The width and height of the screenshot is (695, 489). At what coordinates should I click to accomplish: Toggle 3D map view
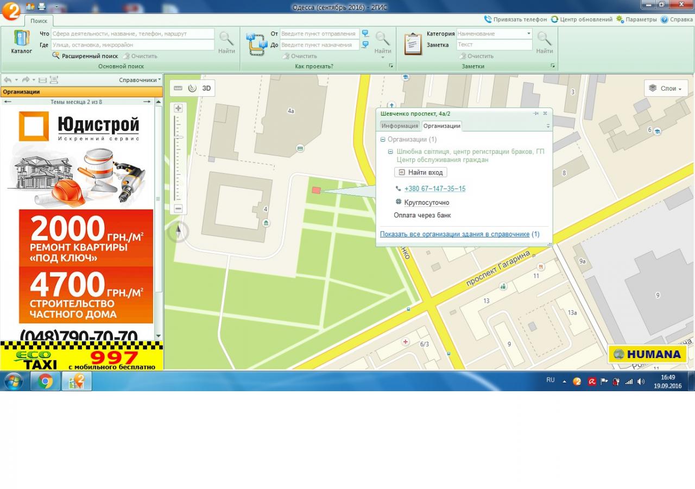click(x=206, y=88)
